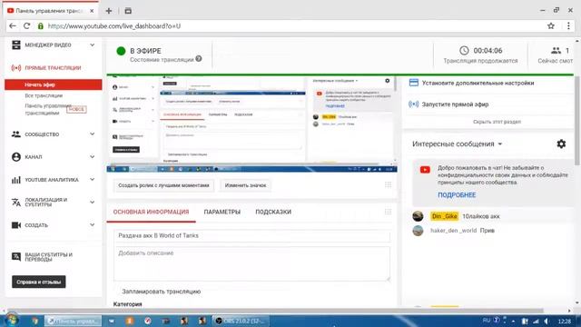This screenshot has width=581, height=327.
Task: Click the stream title field Раздача акк В World of Tanks
Action: click(252, 236)
